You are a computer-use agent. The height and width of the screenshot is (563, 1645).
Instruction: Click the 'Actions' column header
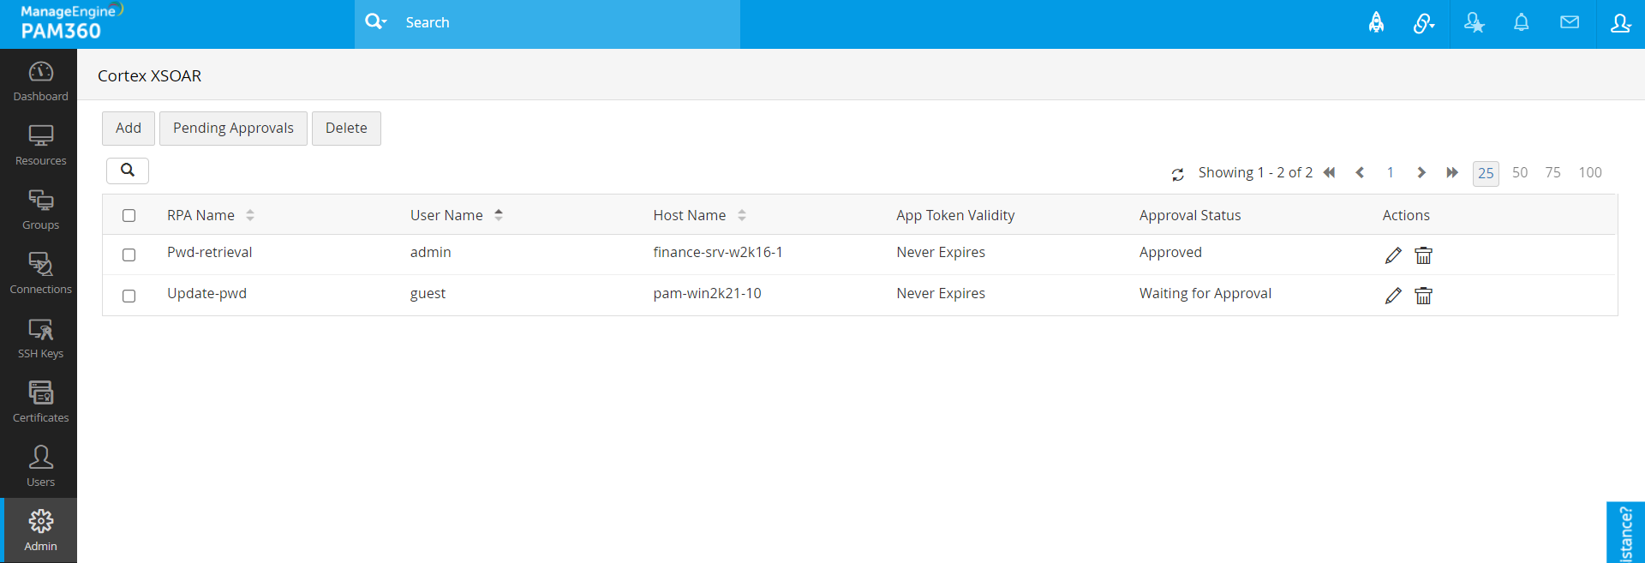(1406, 215)
